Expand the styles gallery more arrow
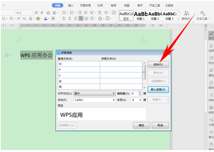Image resolution: width=214 pixels, height=152 pixels. coord(178,19)
